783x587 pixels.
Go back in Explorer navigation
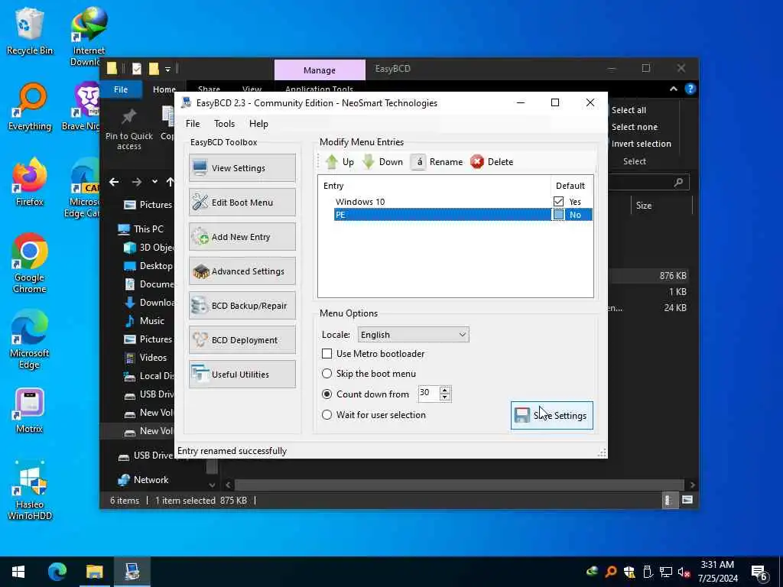(x=114, y=182)
